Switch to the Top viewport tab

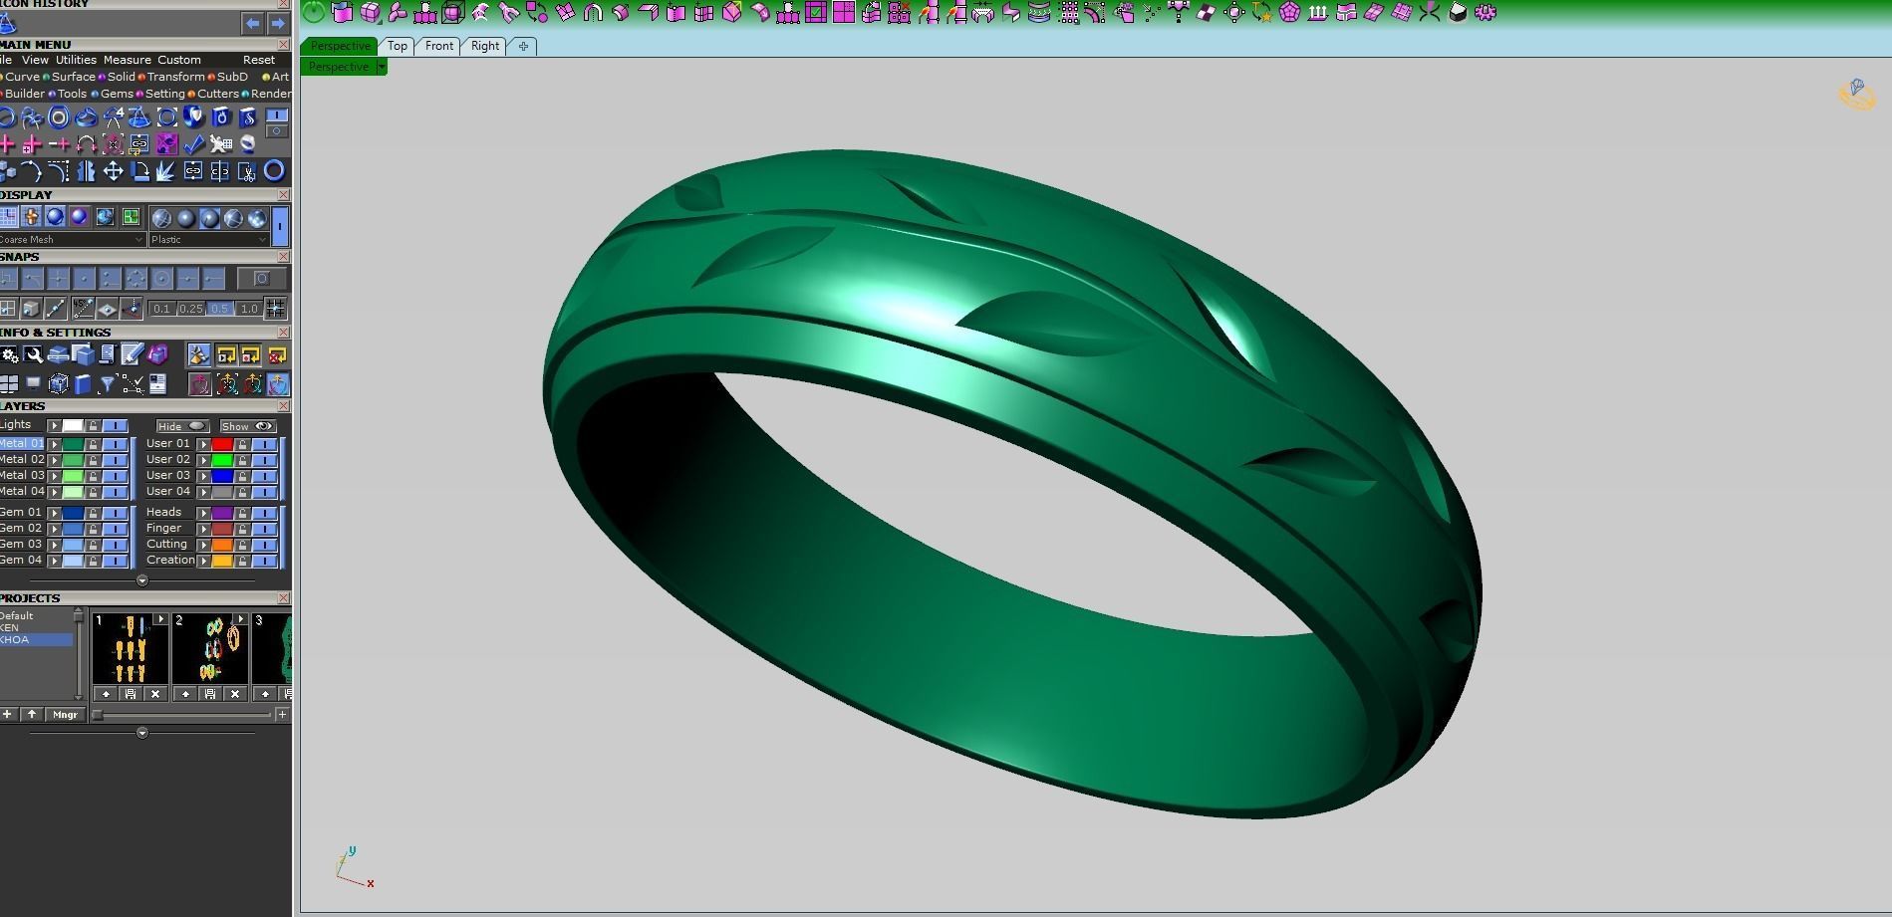(x=397, y=46)
